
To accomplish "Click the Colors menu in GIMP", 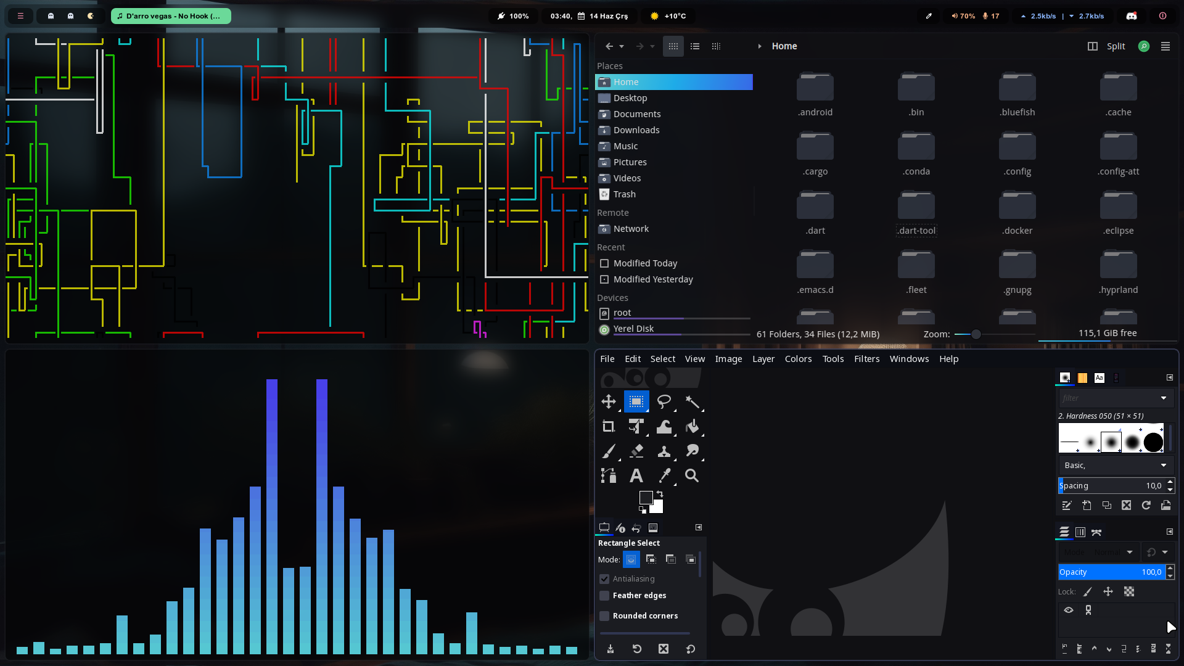I will 798,359.
